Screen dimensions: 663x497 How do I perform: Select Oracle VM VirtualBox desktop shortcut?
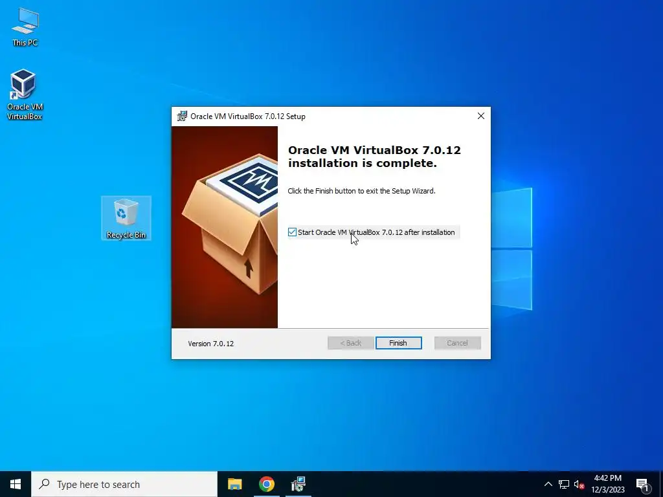coord(25,94)
